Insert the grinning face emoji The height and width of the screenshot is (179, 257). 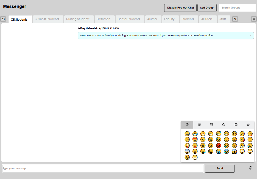(187, 134)
